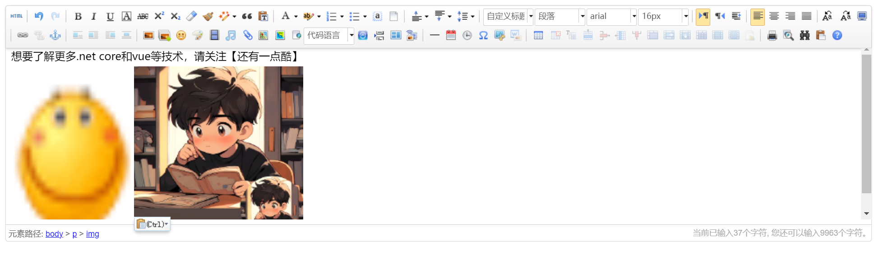Insert a video film icon

(214, 35)
